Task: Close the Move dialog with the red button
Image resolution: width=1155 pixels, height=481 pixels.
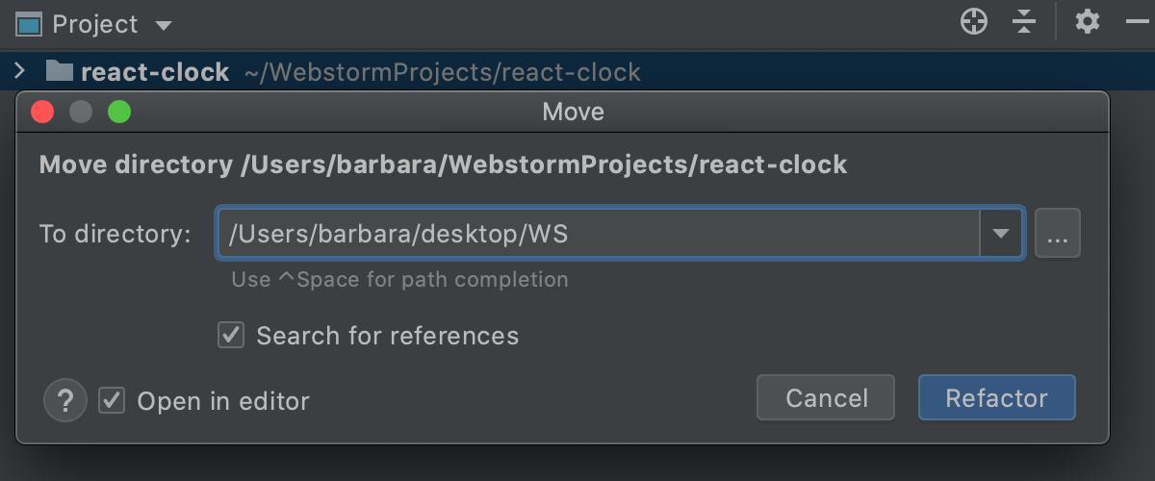Action: coord(42,113)
